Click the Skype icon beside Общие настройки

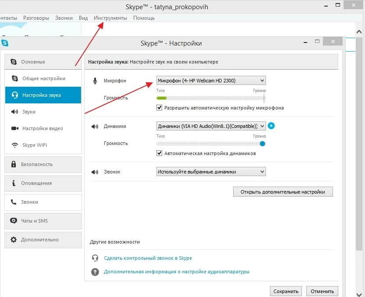coord(15,78)
